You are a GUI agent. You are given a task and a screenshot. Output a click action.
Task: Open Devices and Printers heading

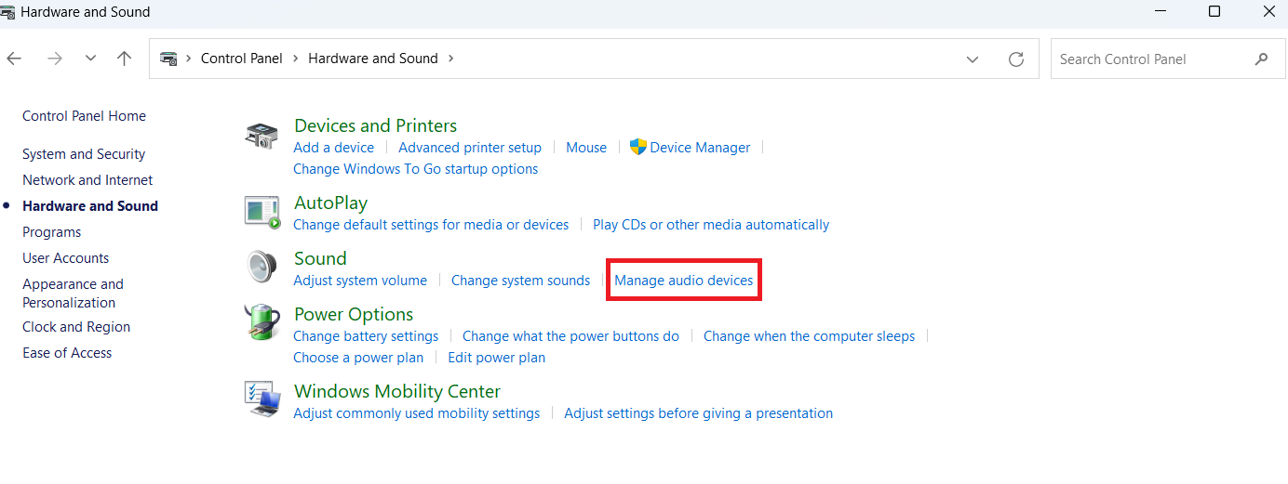[x=375, y=125]
